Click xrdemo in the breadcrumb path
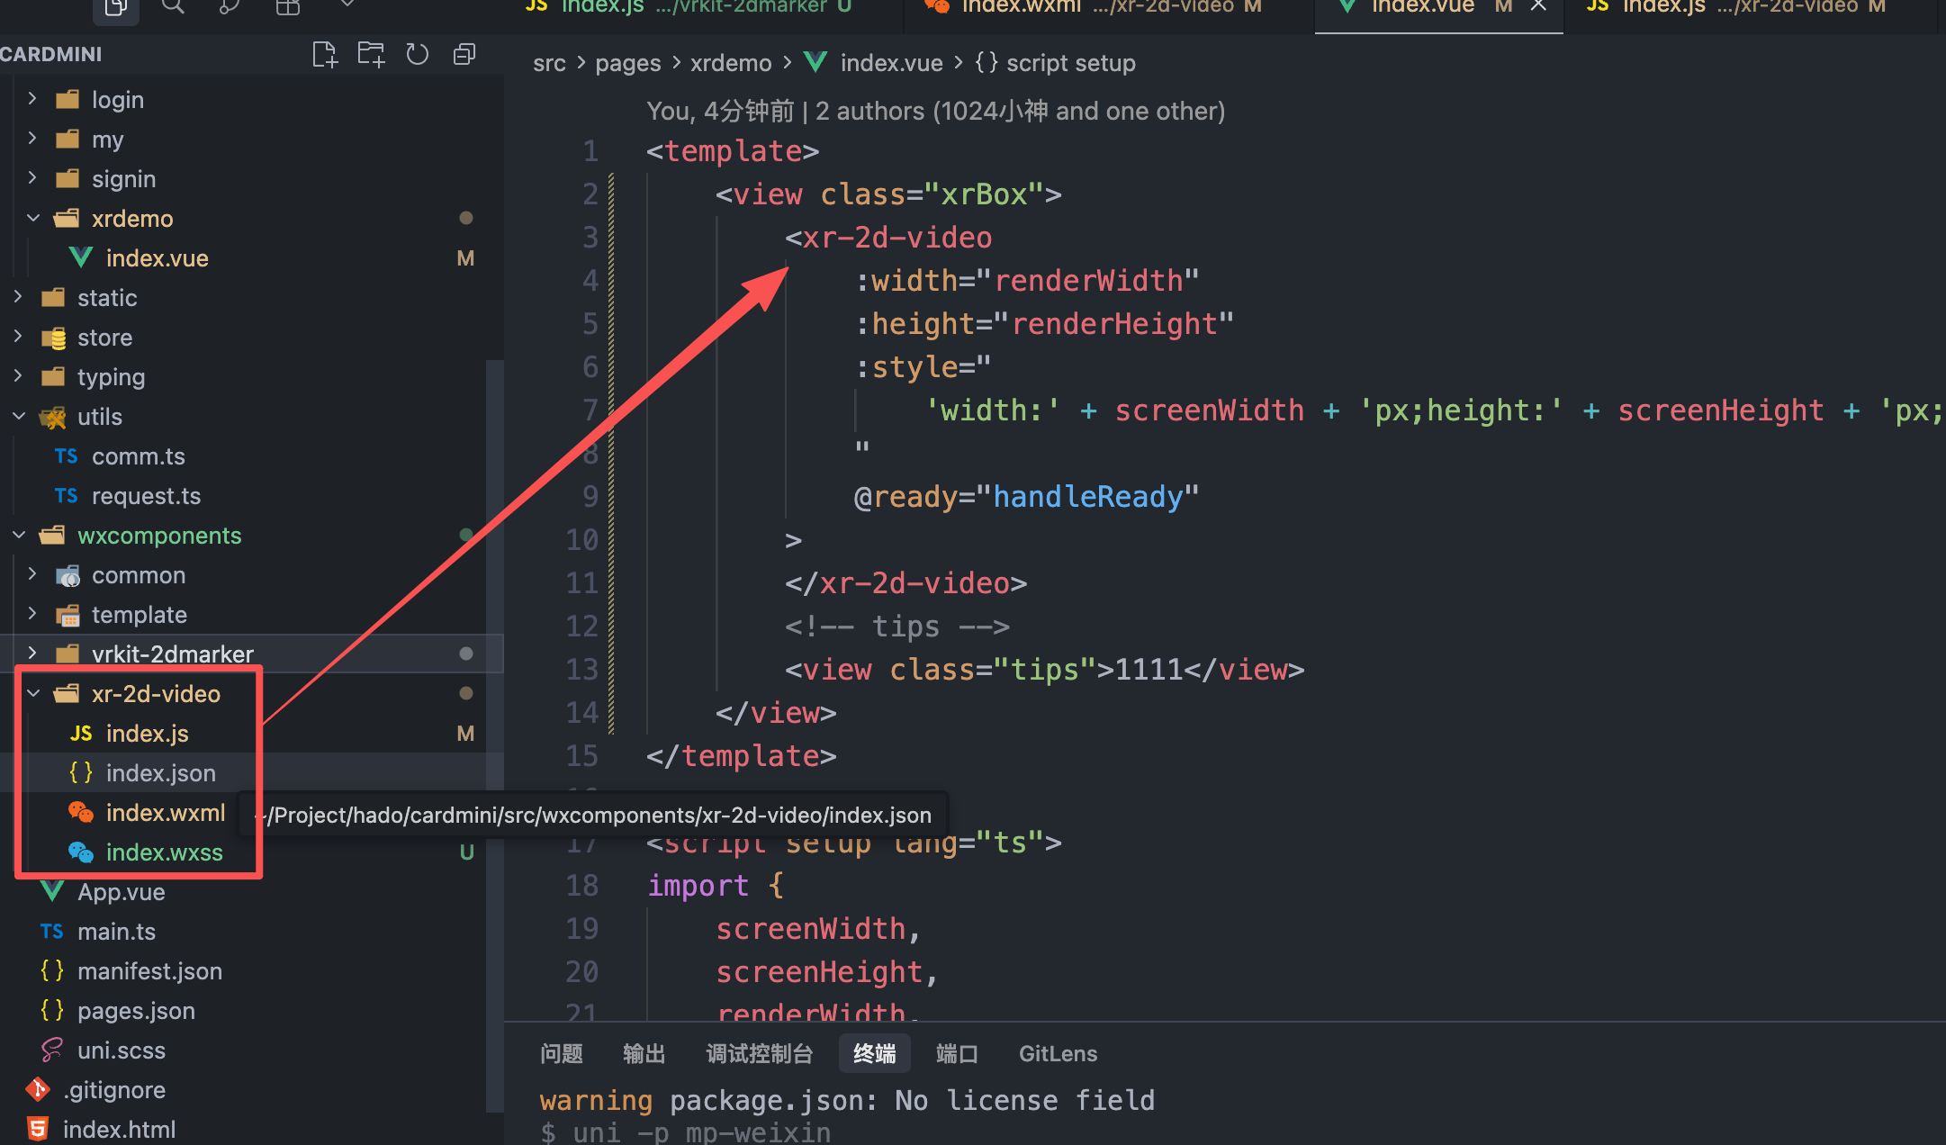This screenshot has width=1946, height=1145. (x=730, y=63)
